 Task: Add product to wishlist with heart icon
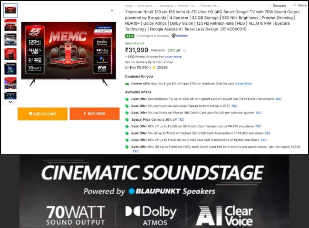(112, 11)
